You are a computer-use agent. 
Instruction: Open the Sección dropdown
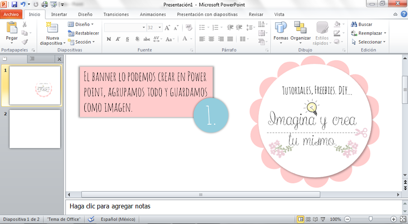81,42
